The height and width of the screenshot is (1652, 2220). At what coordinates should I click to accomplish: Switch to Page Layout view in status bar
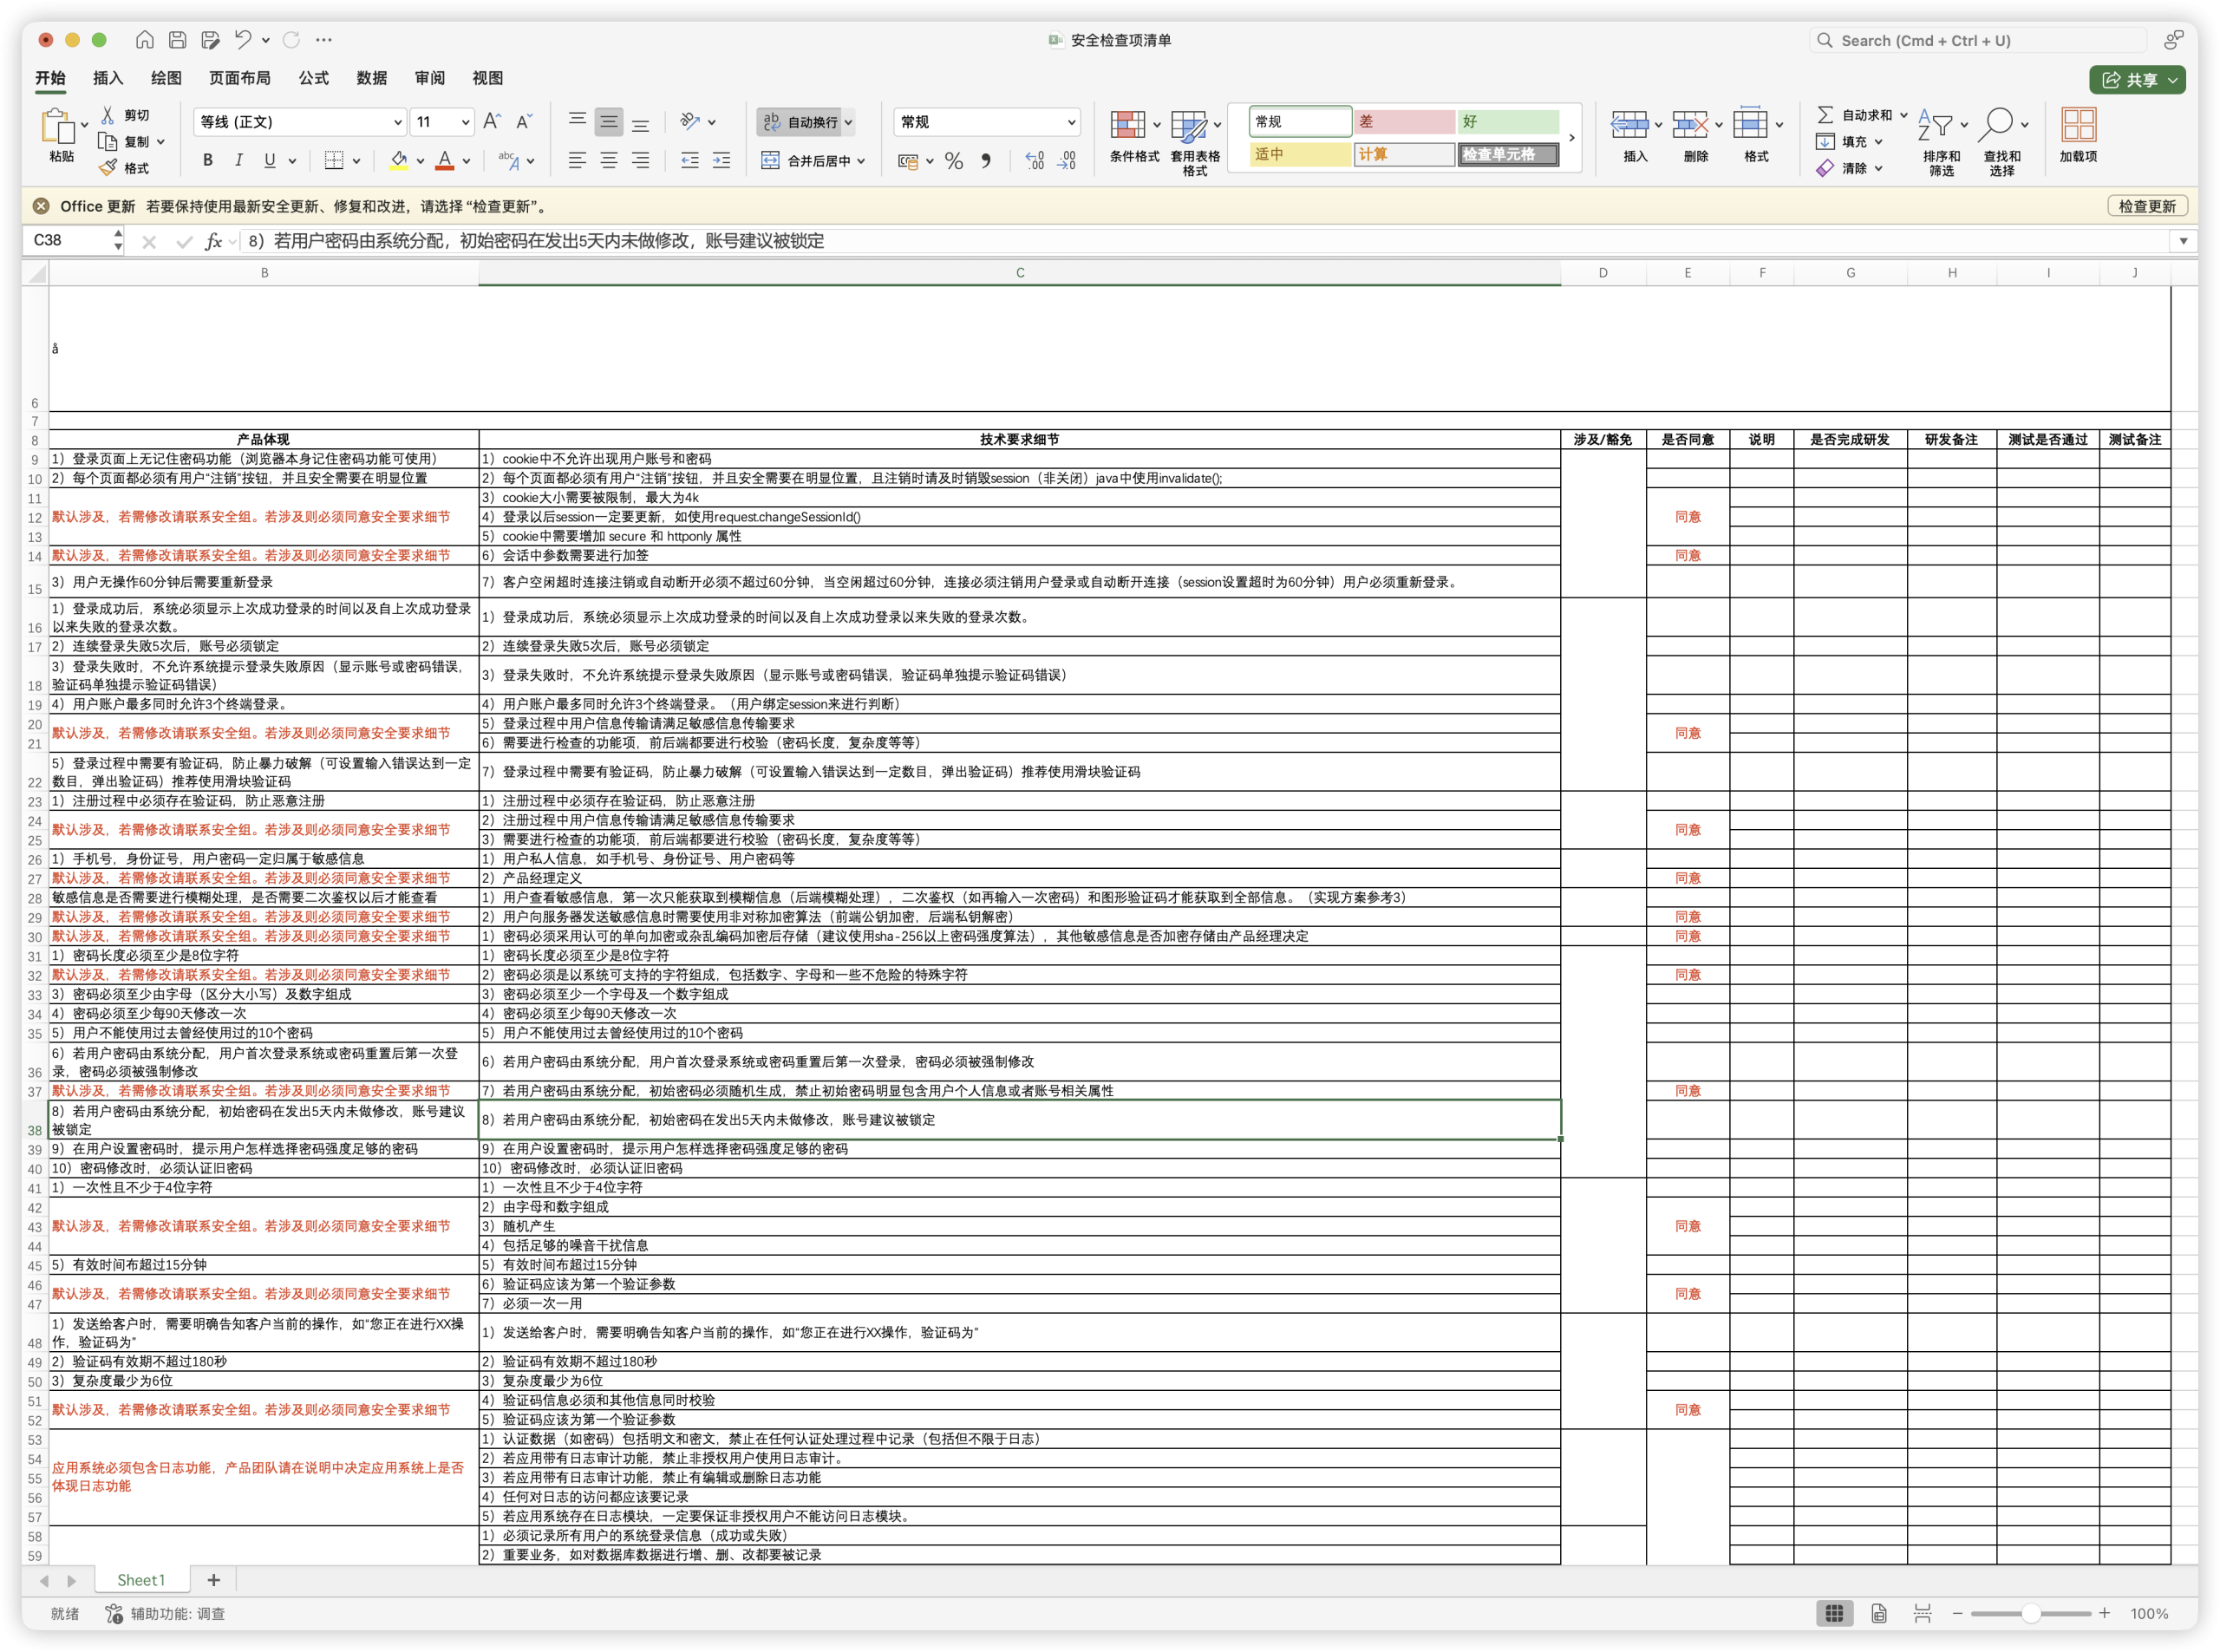(1879, 1613)
